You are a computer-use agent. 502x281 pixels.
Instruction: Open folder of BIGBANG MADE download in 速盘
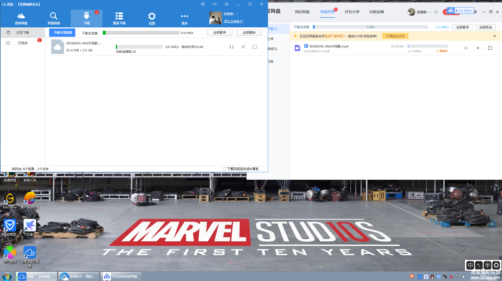pos(255,47)
